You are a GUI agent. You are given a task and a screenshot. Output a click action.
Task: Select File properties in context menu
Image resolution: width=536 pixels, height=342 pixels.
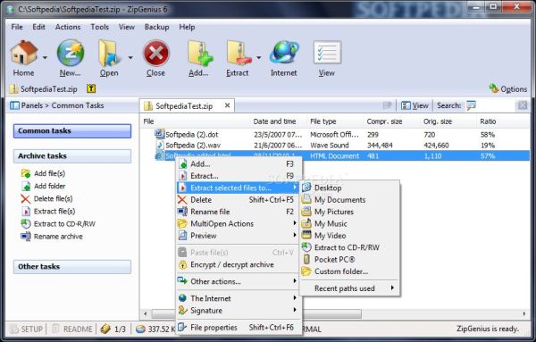coord(238,328)
